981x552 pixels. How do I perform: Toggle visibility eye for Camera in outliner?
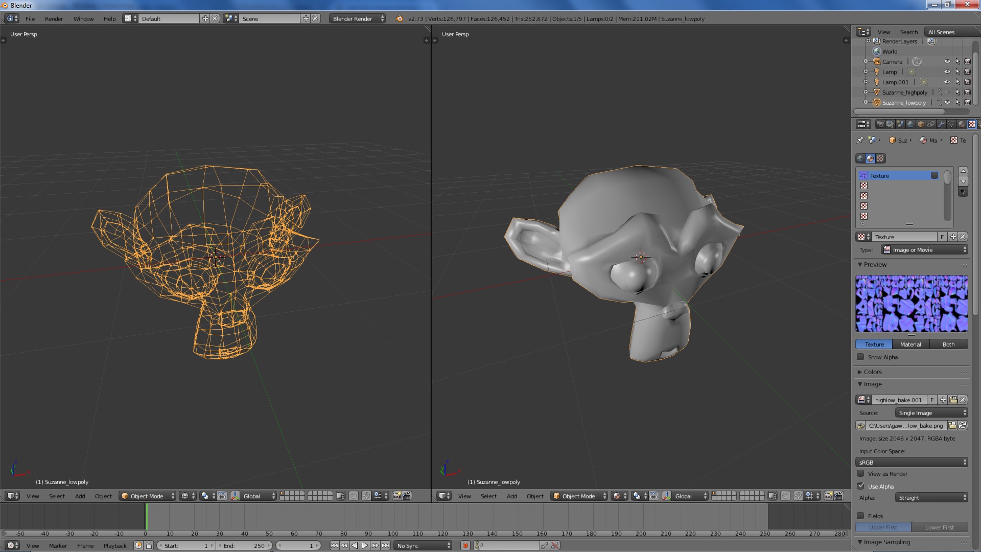pyautogui.click(x=947, y=61)
